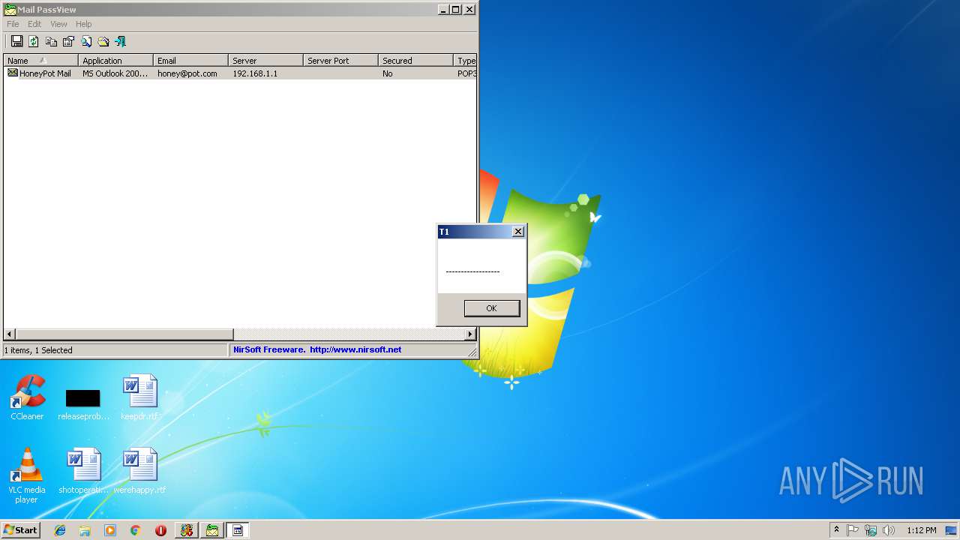960x540 pixels.
Task: Click the '1 items, 1 Selected' status text
Action: (x=38, y=350)
